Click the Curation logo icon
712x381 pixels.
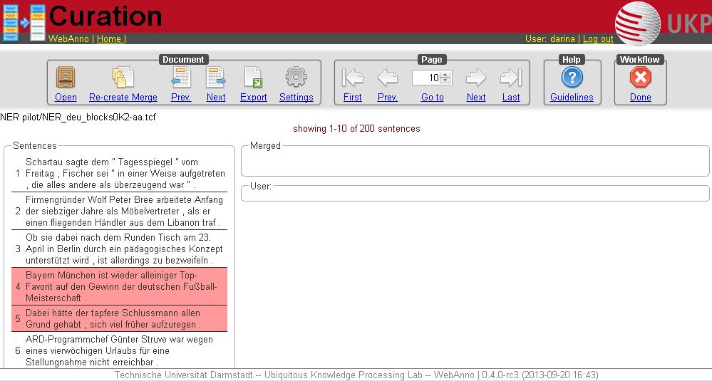coord(24,23)
